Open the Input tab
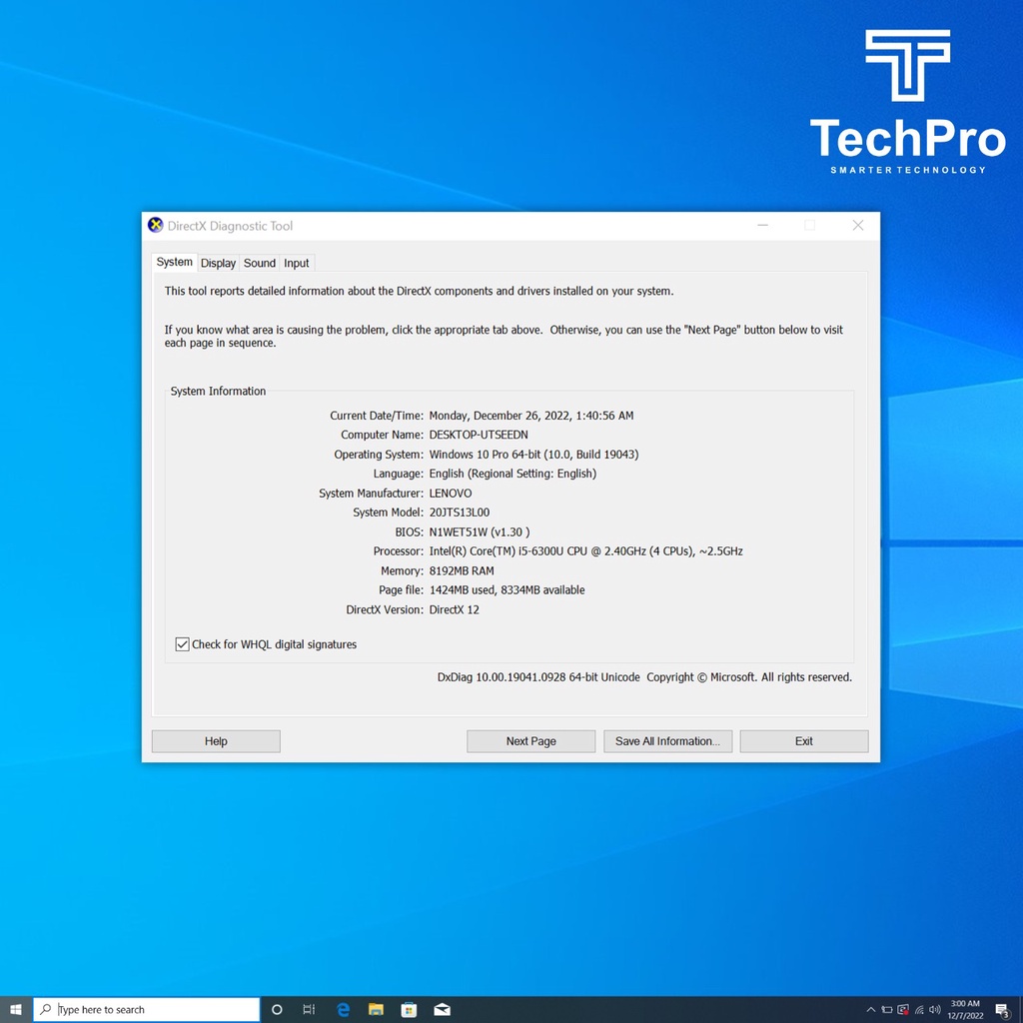 [297, 263]
